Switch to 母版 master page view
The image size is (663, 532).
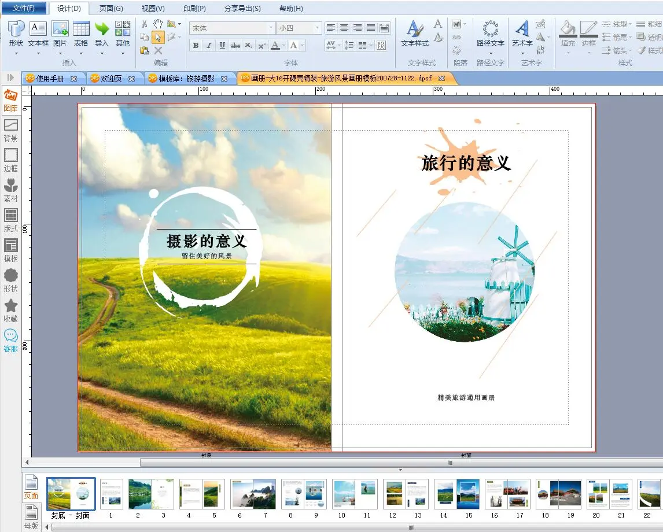pyautogui.click(x=31, y=516)
